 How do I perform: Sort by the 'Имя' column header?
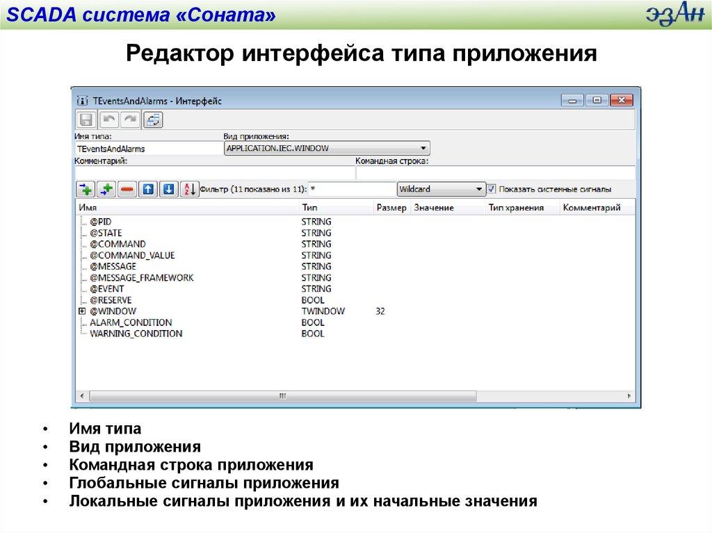[88, 208]
